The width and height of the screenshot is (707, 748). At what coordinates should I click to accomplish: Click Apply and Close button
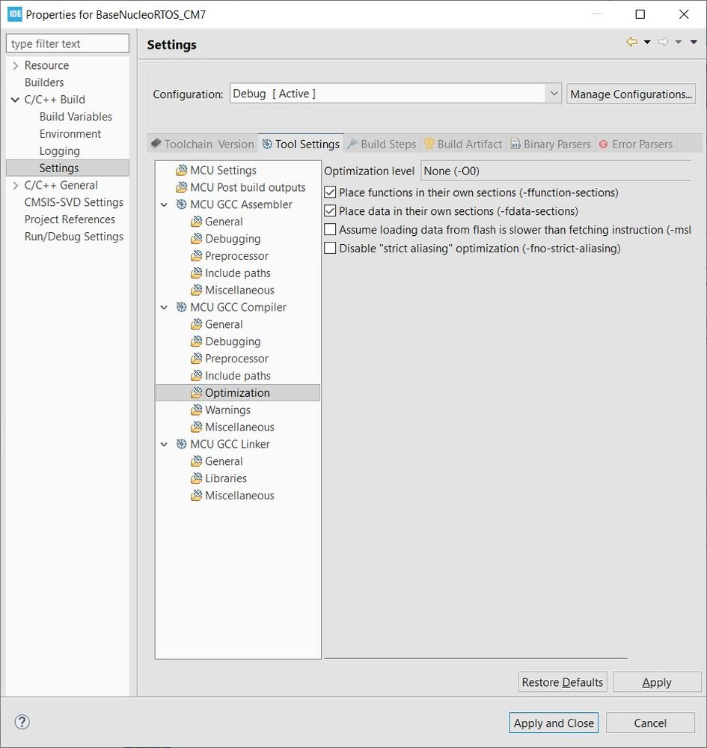pyautogui.click(x=554, y=723)
